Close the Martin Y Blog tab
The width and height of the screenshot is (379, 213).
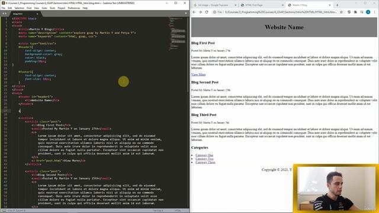[330, 5]
